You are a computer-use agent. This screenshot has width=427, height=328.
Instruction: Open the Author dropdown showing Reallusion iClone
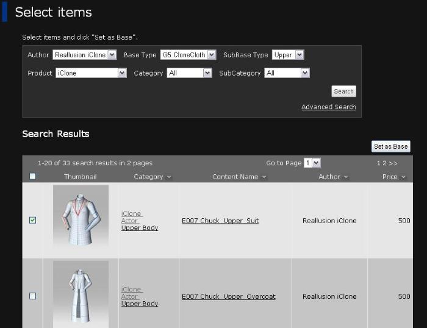pos(85,55)
